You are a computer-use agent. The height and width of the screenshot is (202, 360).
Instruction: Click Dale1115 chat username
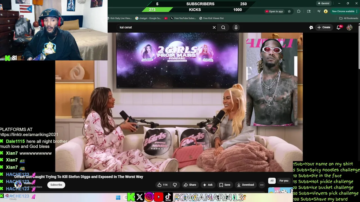(15, 141)
